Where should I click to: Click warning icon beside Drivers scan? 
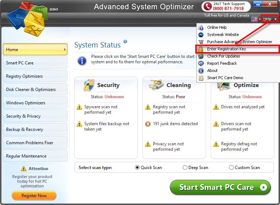[x=216, y=124]
